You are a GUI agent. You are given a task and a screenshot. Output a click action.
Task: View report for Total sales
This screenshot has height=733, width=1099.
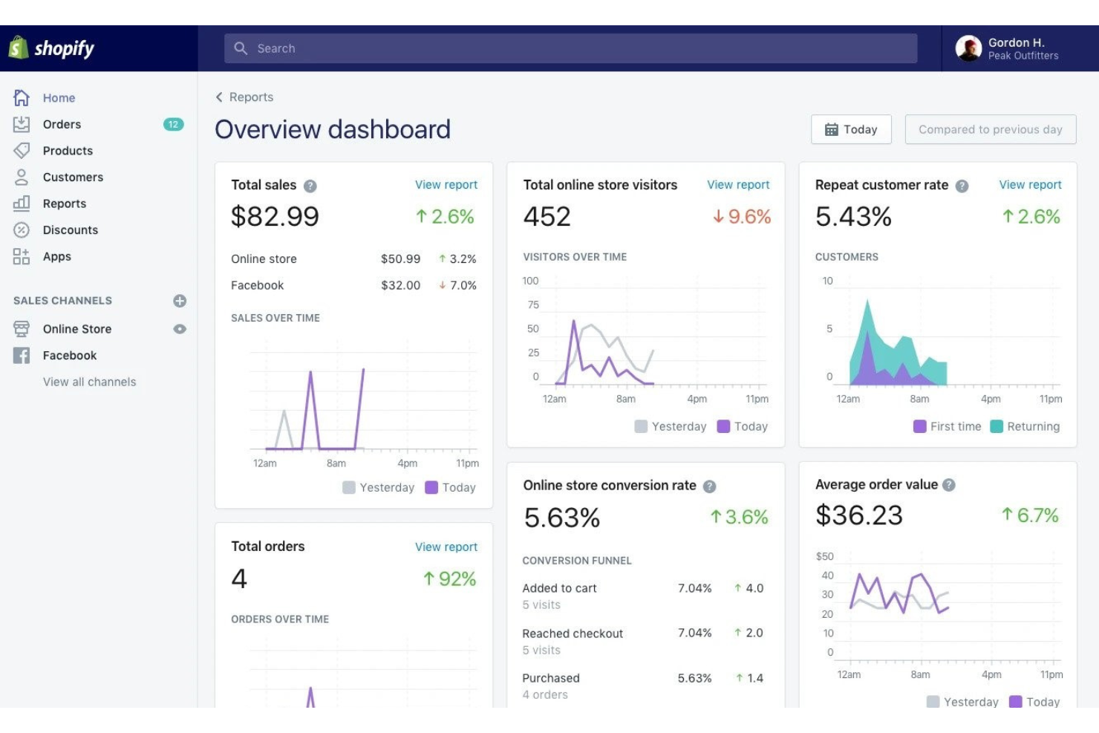click(x=446, y=185)
